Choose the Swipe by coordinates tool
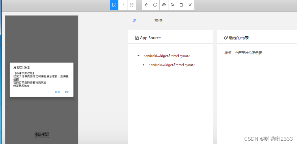Viewport: 297px width, 144px height. tap(123, 5)
